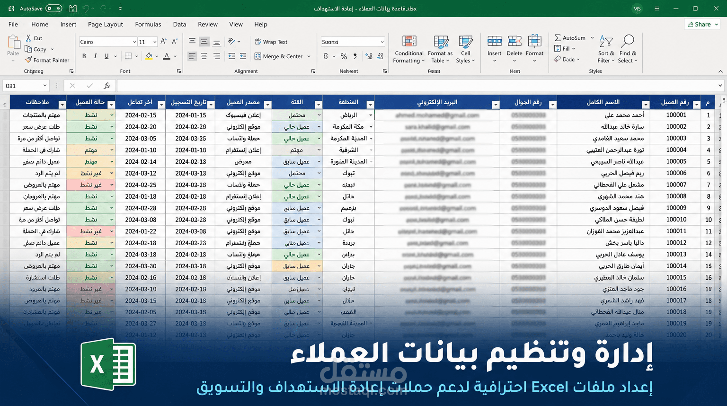Click the MS account avatar
This screenshot has width=727, height=406.
637,9
